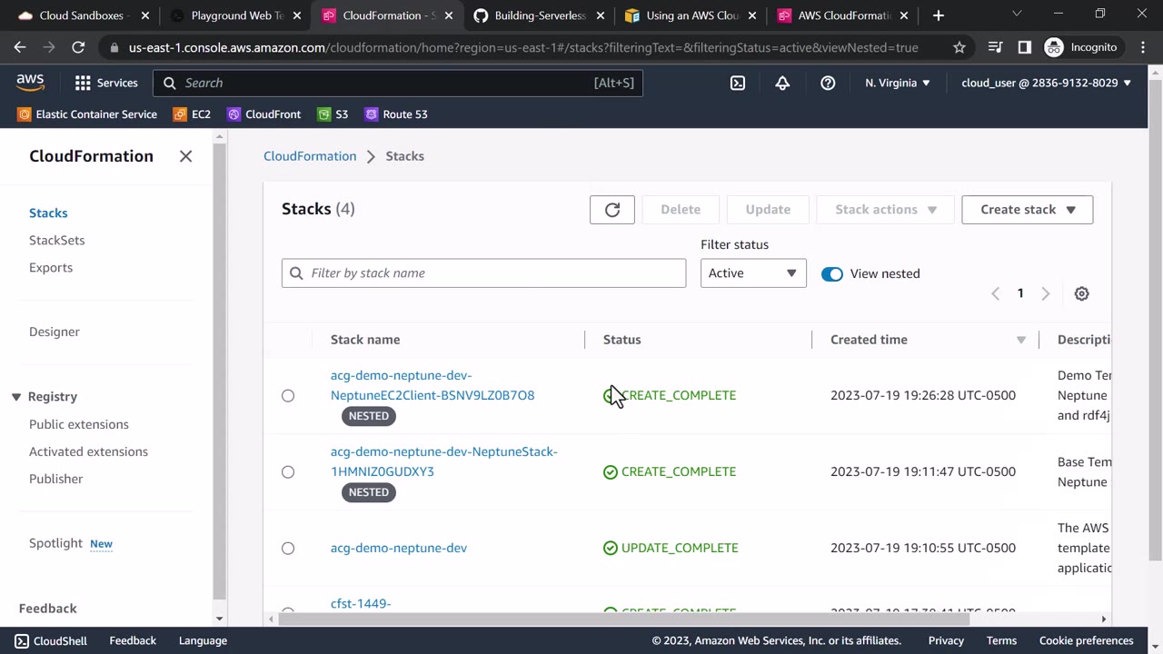
Task: Toggle the View nested switch
Action: [832, 273]
